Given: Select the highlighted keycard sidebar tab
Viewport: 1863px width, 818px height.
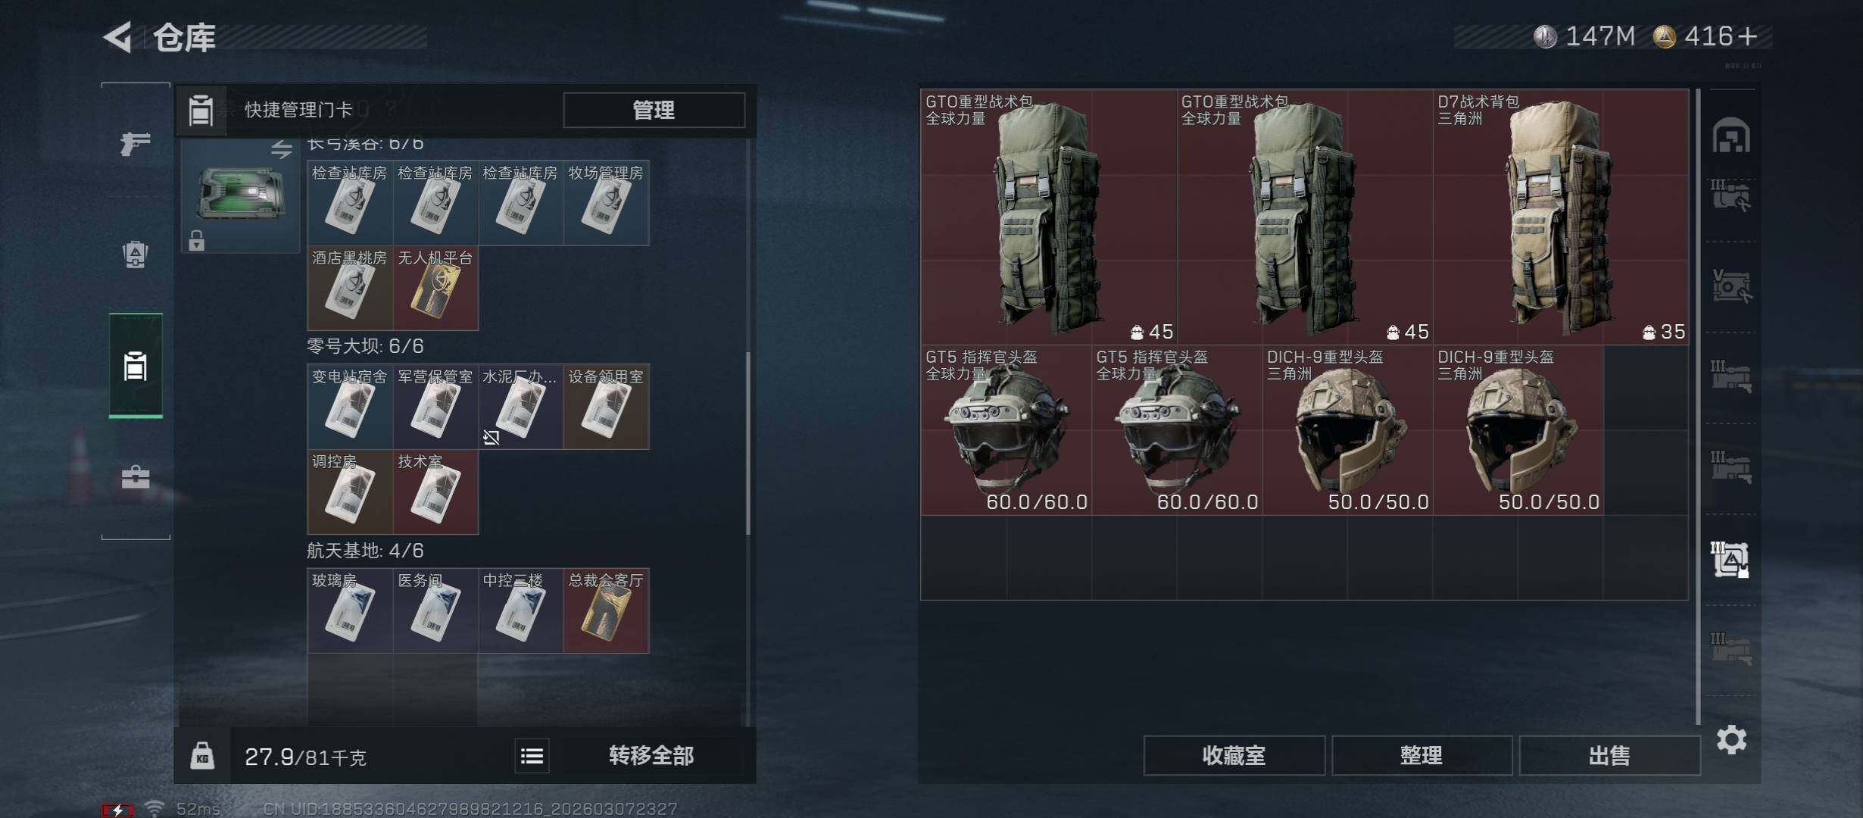Looking at the screenshot, I should [x=136, y=365].
